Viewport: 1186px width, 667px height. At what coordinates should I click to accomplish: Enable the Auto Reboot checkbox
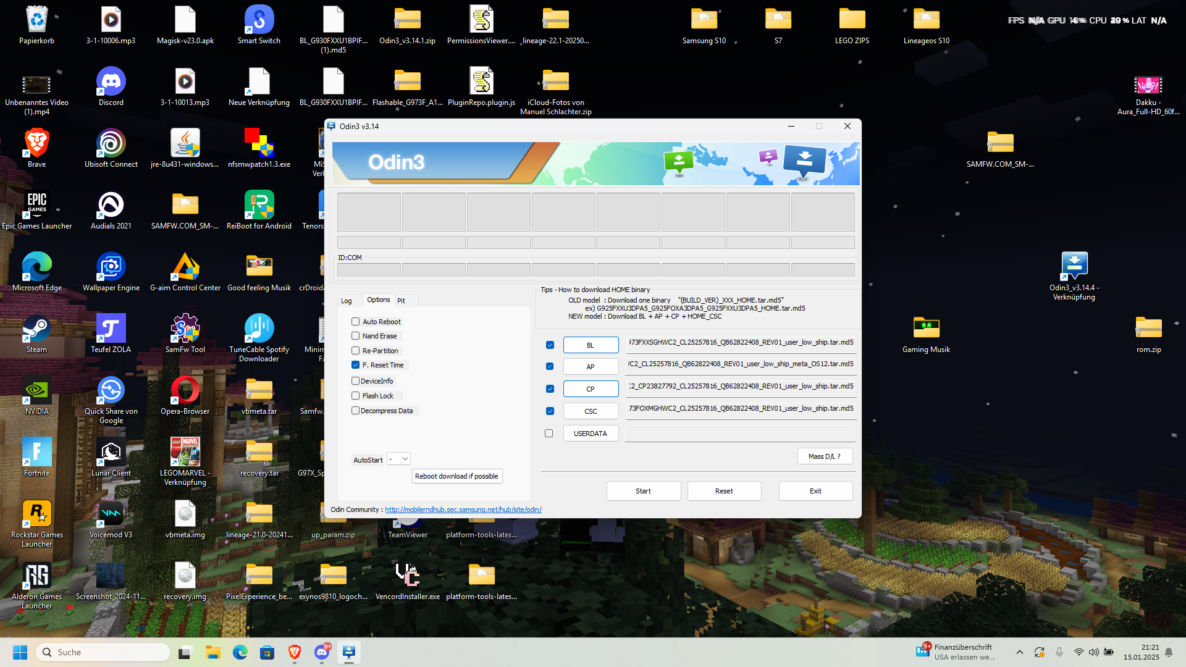(x=356, y=322)
